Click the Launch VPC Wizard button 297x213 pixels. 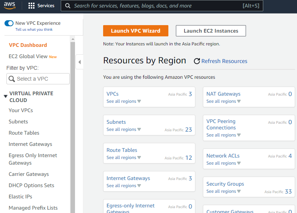click(x=136, y=31)
